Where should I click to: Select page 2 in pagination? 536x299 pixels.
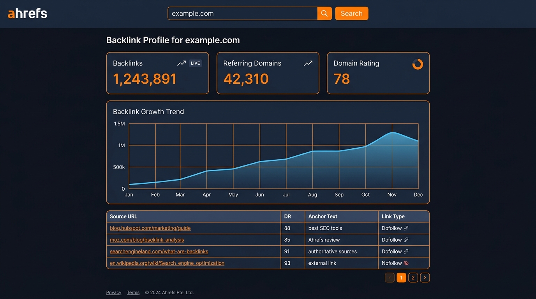pyautogui.click(x=413, y=278)
